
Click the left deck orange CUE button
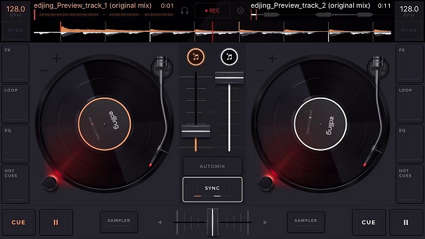pos(19,222)
